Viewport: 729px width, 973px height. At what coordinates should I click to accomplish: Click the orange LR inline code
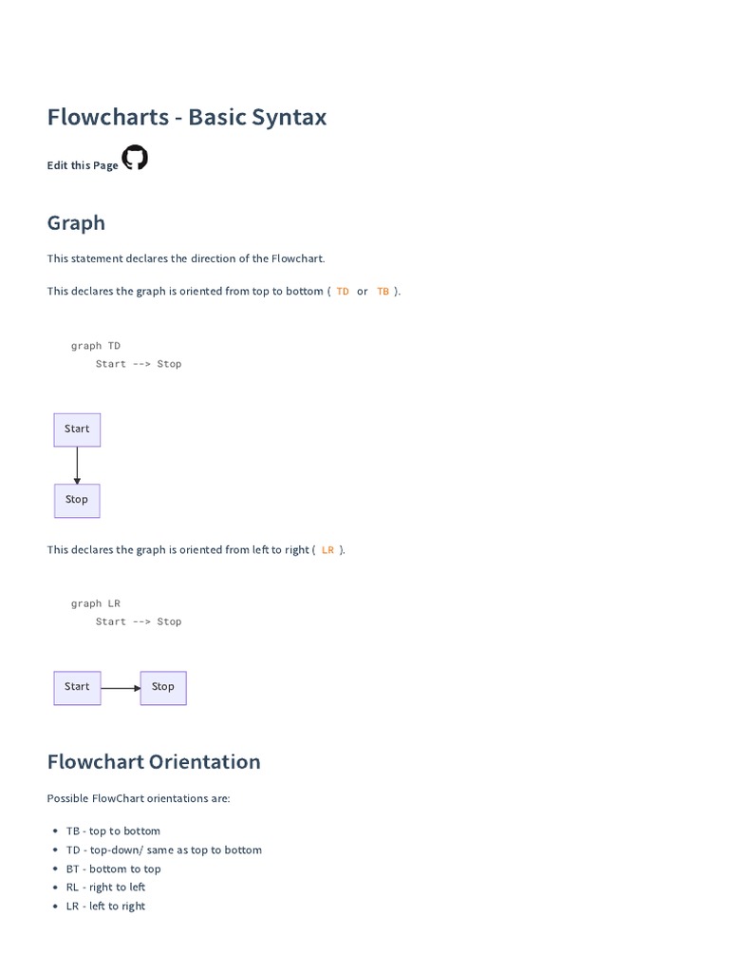coord(327,550)
